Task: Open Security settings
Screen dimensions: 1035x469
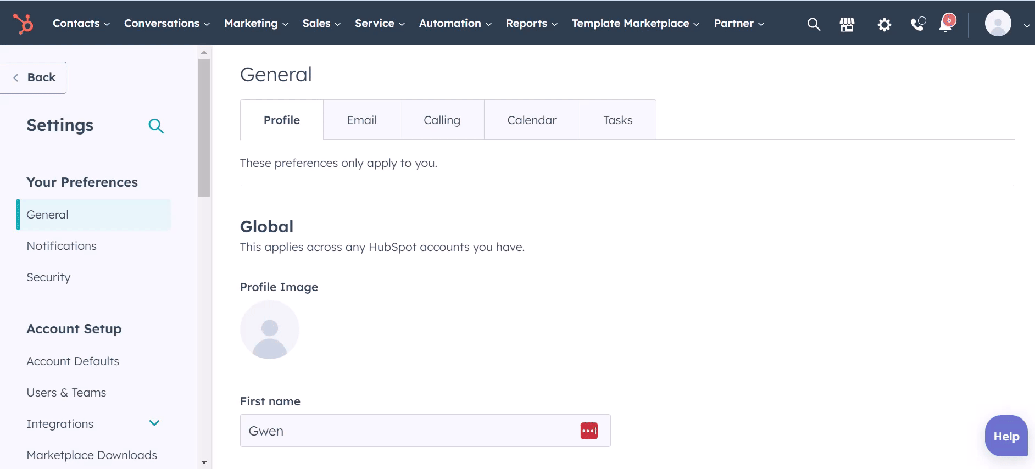Action: pos(48,277)
